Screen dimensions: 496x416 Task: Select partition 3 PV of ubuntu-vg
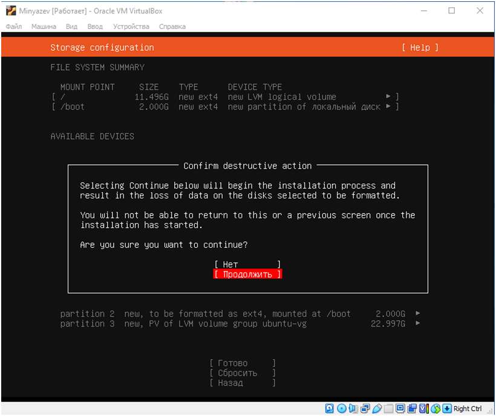(x=240, y=323)
